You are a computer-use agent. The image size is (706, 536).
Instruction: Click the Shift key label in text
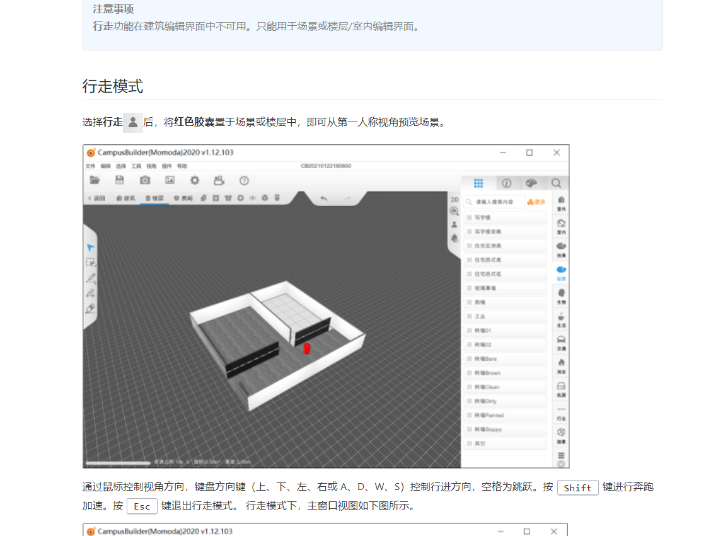[577, 488]
